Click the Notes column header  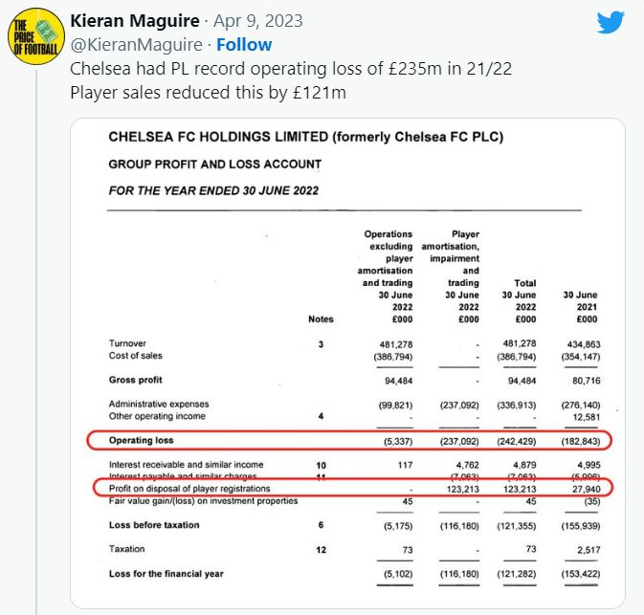tap(321, 319)
